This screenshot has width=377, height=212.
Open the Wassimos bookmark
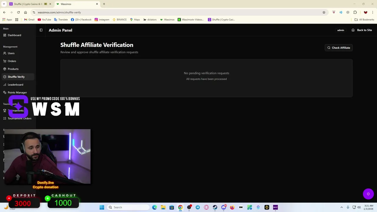(167, 20)
